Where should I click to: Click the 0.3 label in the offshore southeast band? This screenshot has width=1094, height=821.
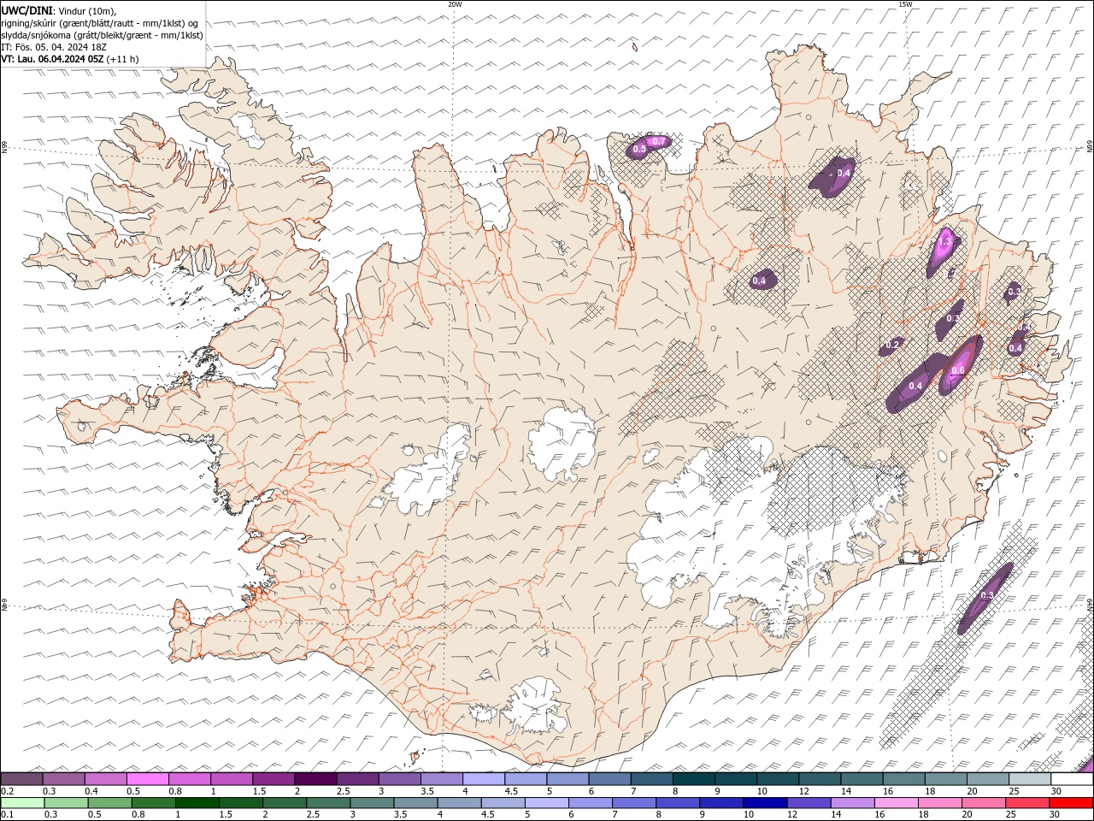tap(987, 595)
